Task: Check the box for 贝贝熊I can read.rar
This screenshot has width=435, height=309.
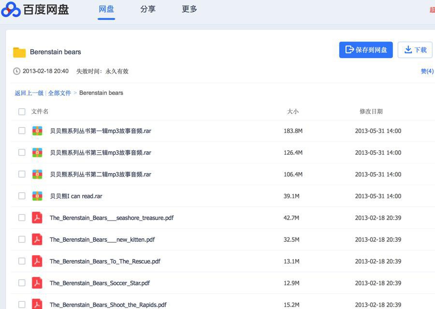Action: coord(22,196)
